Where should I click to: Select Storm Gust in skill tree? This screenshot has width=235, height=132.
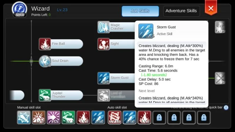[x=104, y=78]
